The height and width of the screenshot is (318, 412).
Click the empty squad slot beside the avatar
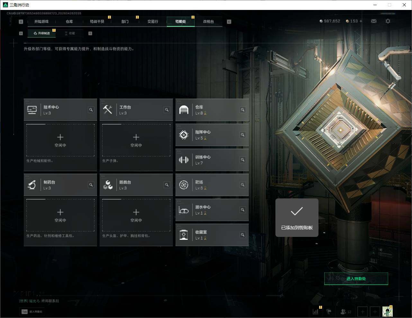click(x=375, y=311)
